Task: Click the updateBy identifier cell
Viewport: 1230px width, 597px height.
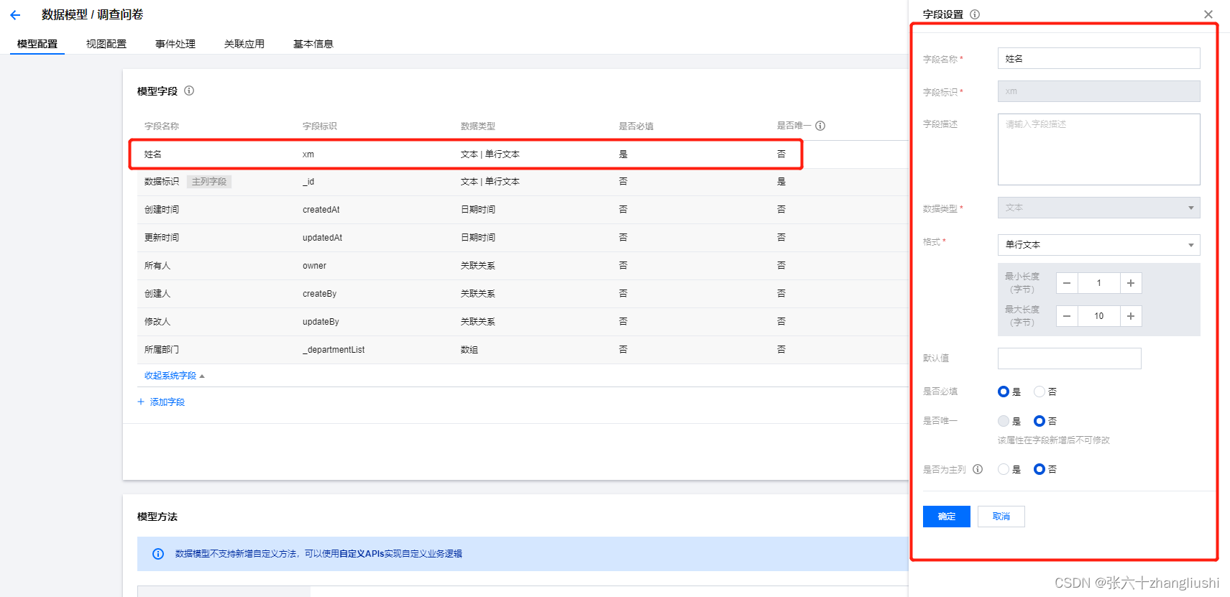Action: coord(321,322)
